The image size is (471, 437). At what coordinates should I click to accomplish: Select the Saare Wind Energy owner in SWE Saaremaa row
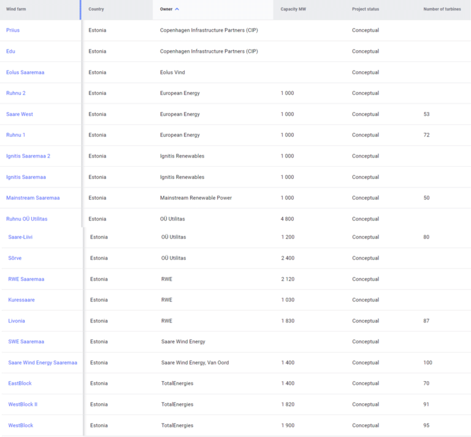(x=183, y=341)
